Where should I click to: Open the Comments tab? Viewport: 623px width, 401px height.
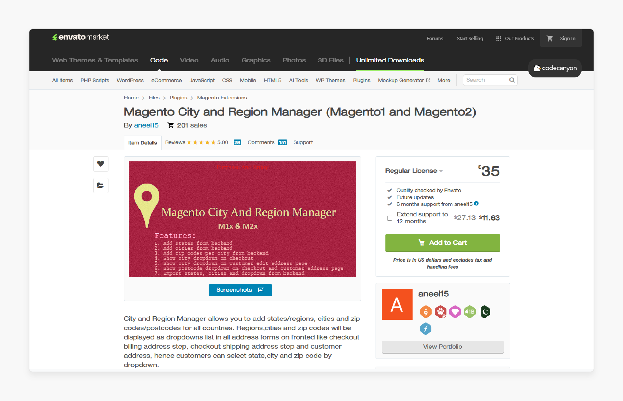(x=261, y=142)
